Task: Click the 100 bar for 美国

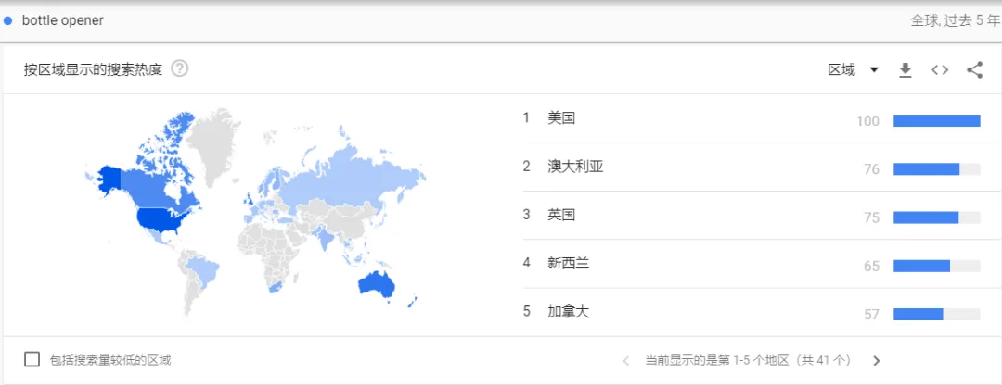Action: click(936, 120)
